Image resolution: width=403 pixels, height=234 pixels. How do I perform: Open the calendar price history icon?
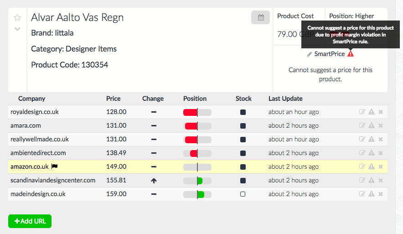(x=261, y=17)
